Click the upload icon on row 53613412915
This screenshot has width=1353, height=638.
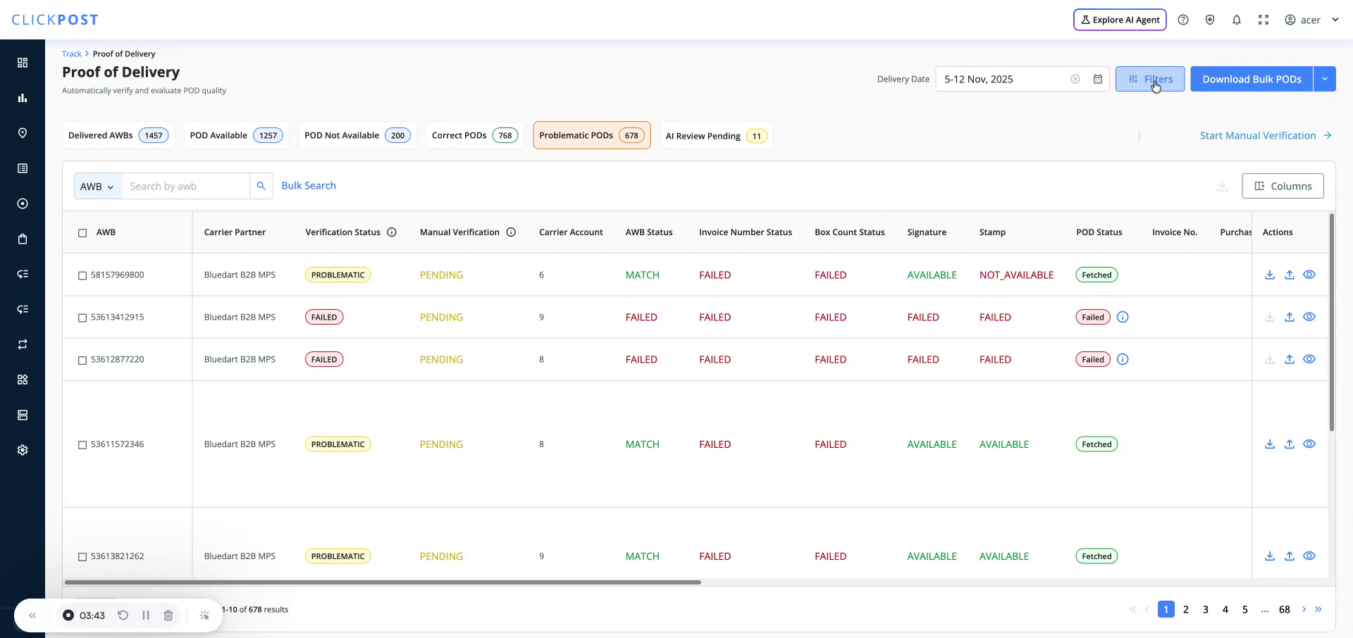click(x=1290, y=317)
